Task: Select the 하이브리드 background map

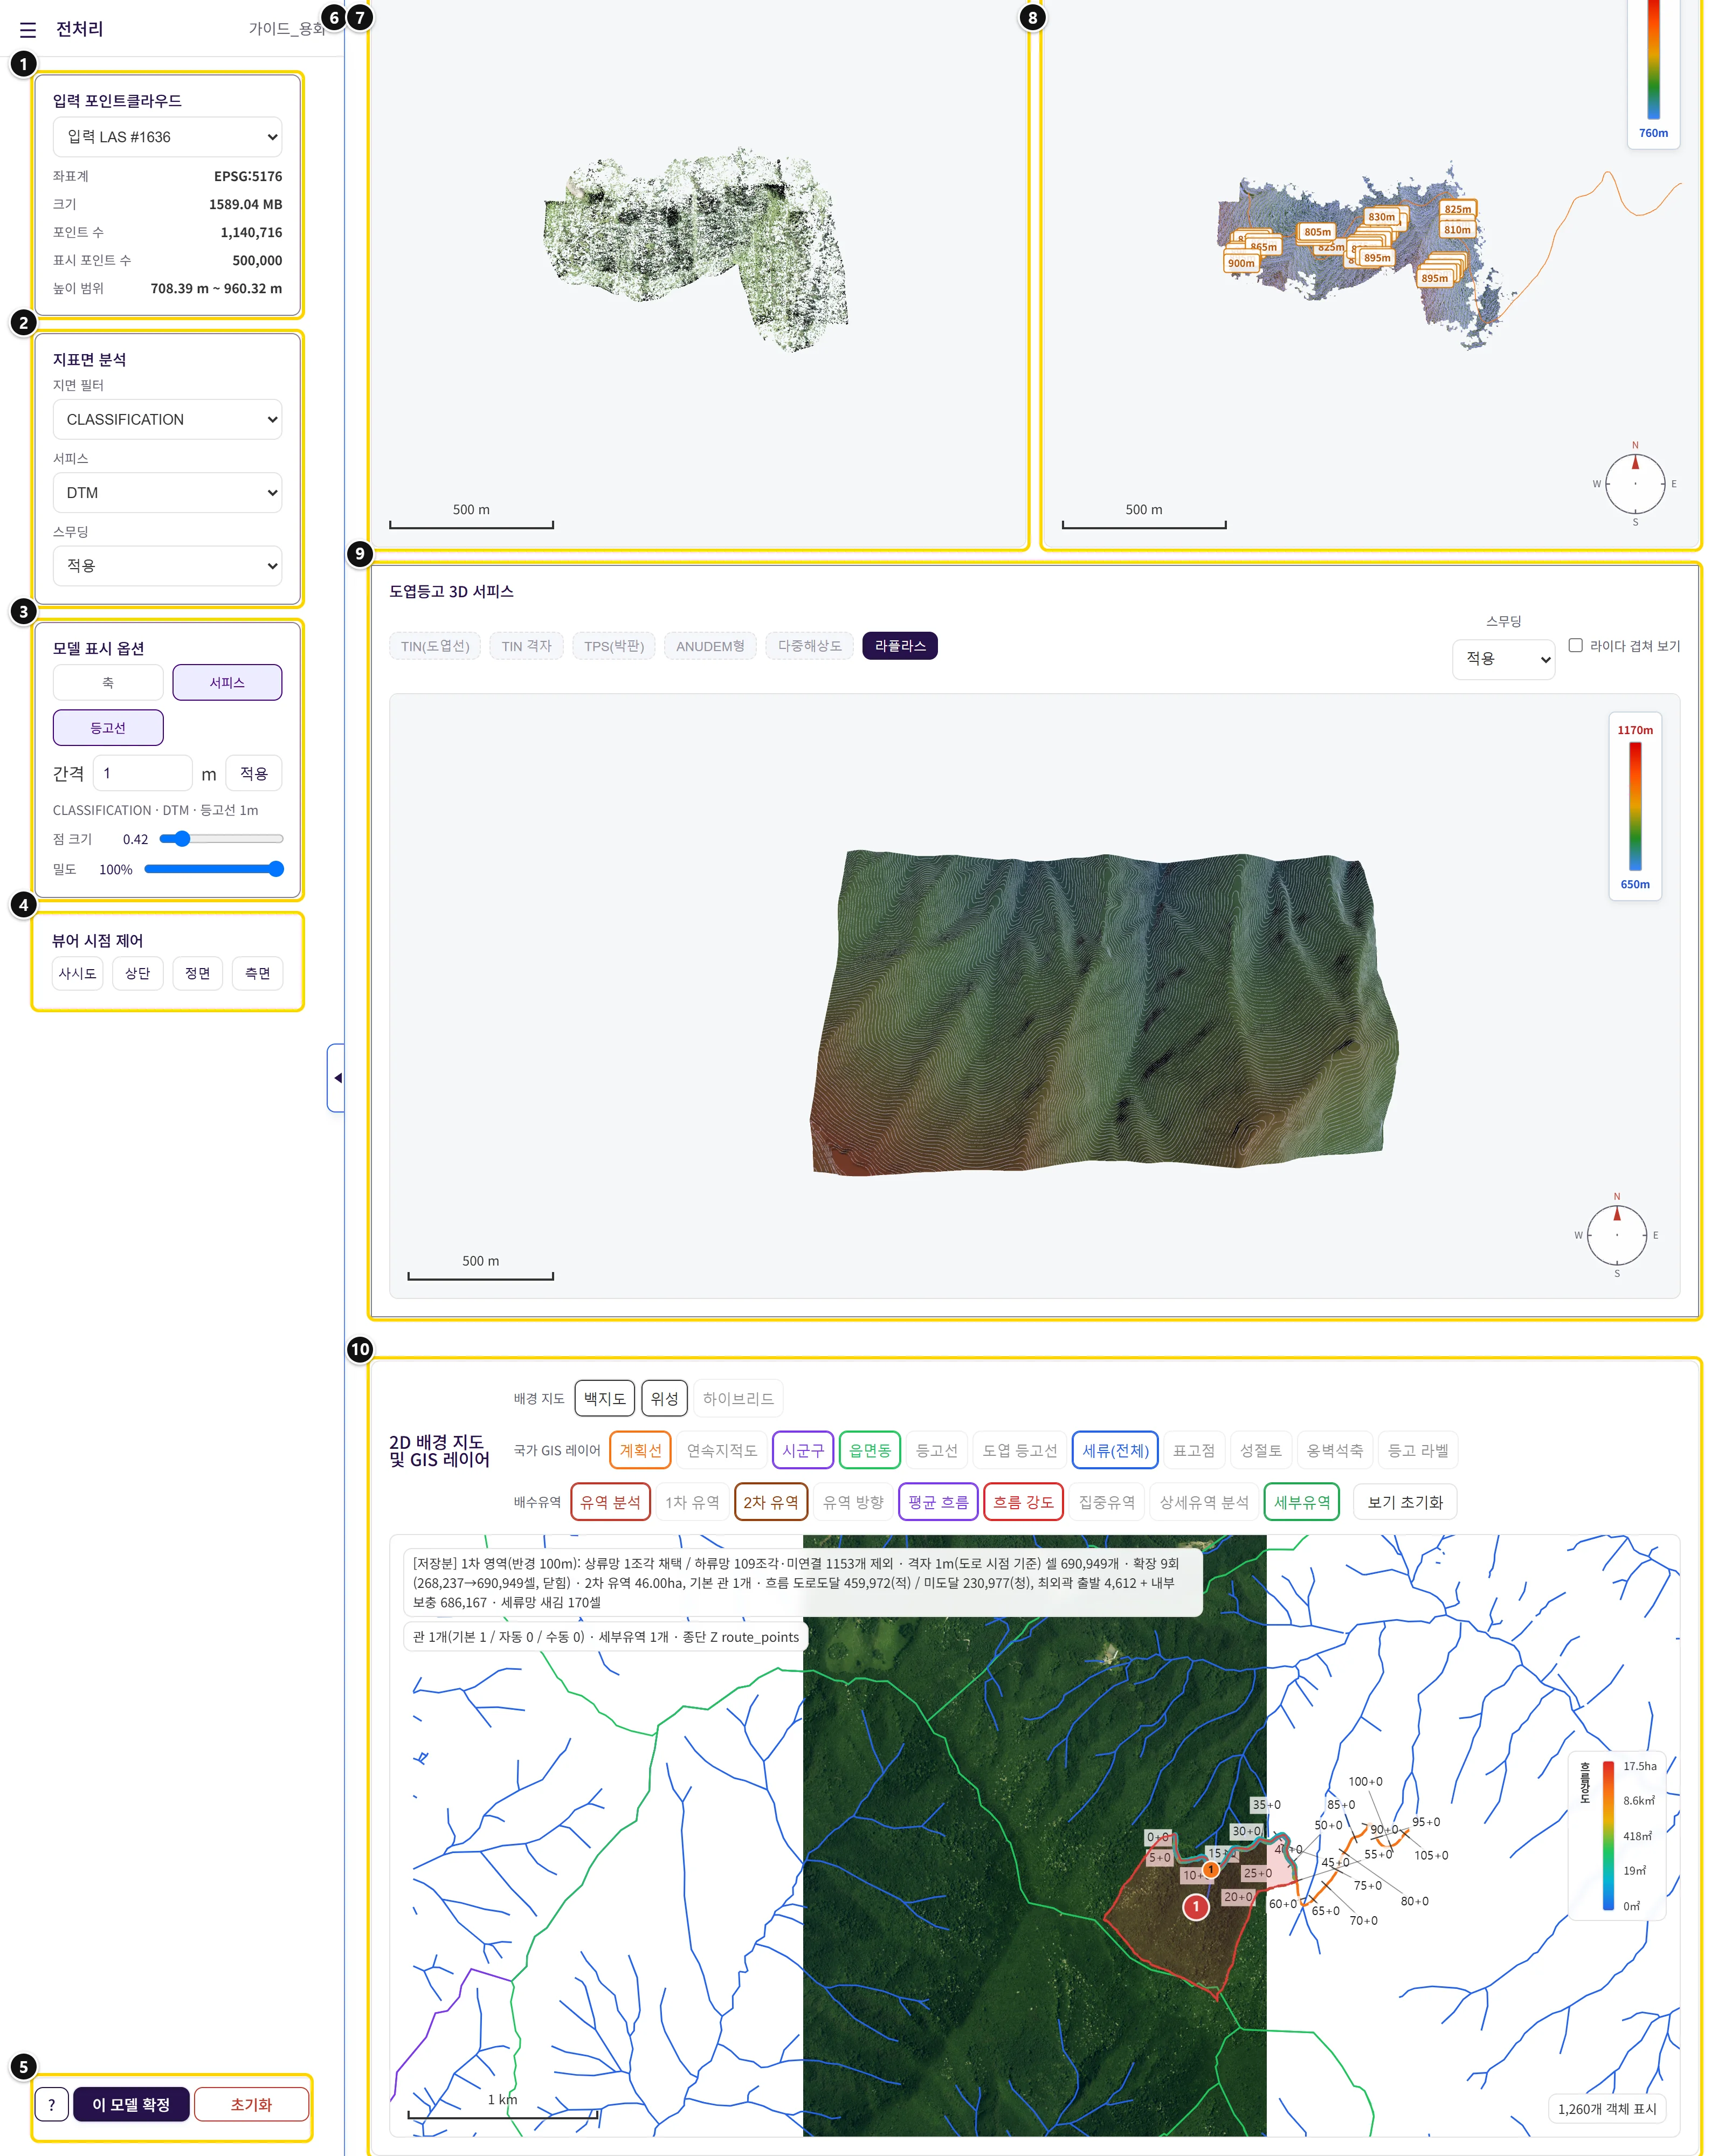Action: pos(738,1398)
